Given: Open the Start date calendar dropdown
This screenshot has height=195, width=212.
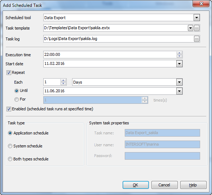Looking at the screenshot, I should [179, 64].
